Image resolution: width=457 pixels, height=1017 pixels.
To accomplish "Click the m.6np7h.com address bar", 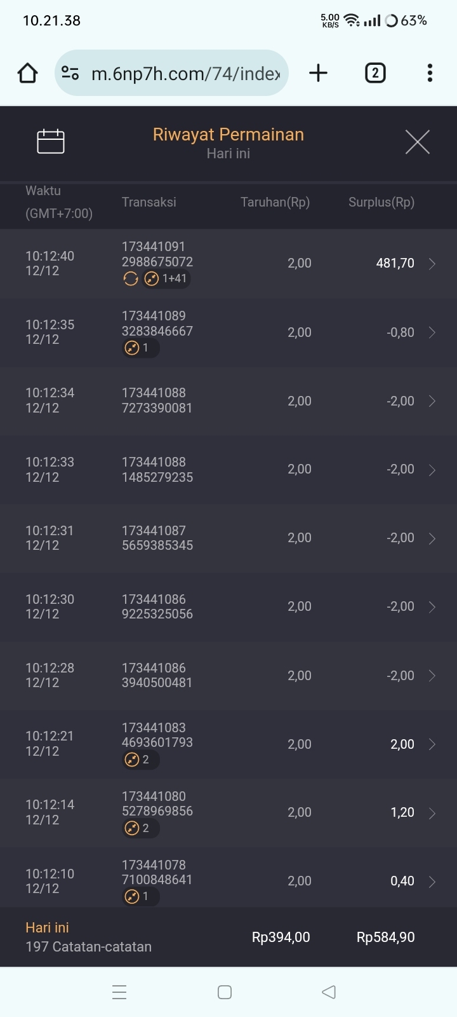I will (185, 74).
